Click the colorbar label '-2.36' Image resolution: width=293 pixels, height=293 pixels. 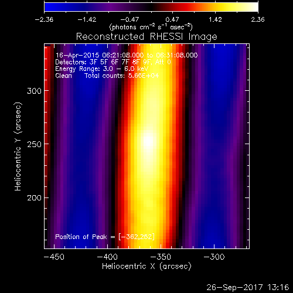coord(44,19)
